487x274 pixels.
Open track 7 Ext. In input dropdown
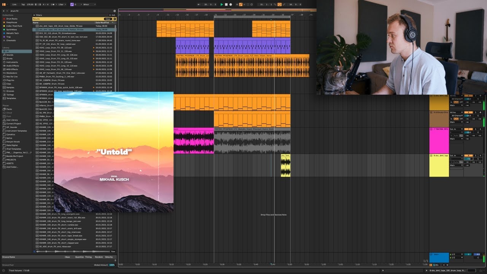(x=456, y=129)
